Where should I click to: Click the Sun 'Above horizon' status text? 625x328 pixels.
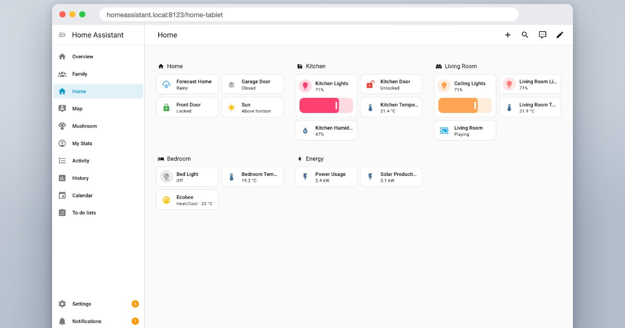(256, 111)
